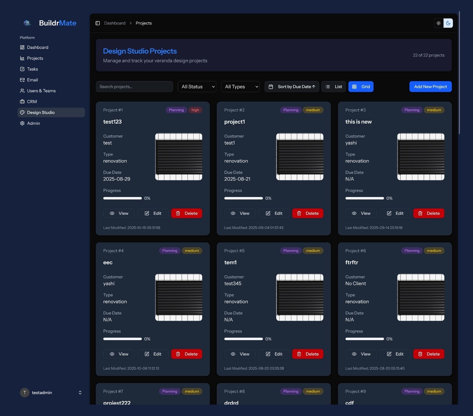Click Add New Project

(x=430, y=86)
